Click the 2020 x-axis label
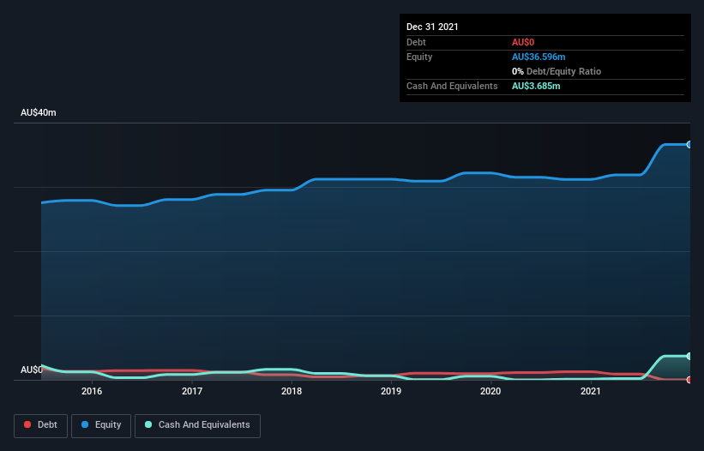This screenshot has height=451, width=704. click(490, 391)
